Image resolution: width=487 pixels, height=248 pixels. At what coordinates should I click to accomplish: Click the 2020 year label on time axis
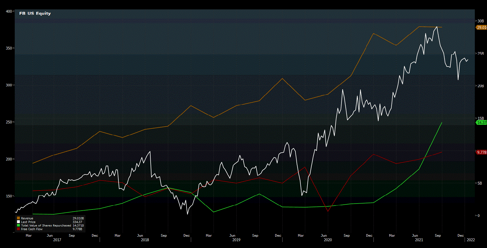click(328, 240)
